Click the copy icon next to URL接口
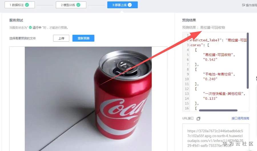Screen dimensions: 257x151 [198, 119]
